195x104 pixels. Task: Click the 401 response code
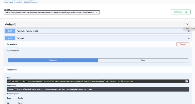(x=9, y=103)
